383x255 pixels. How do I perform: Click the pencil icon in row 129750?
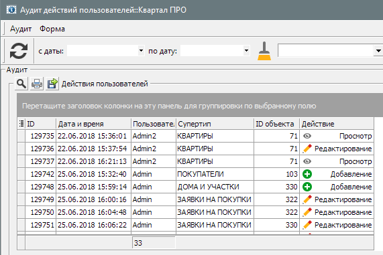307,212
